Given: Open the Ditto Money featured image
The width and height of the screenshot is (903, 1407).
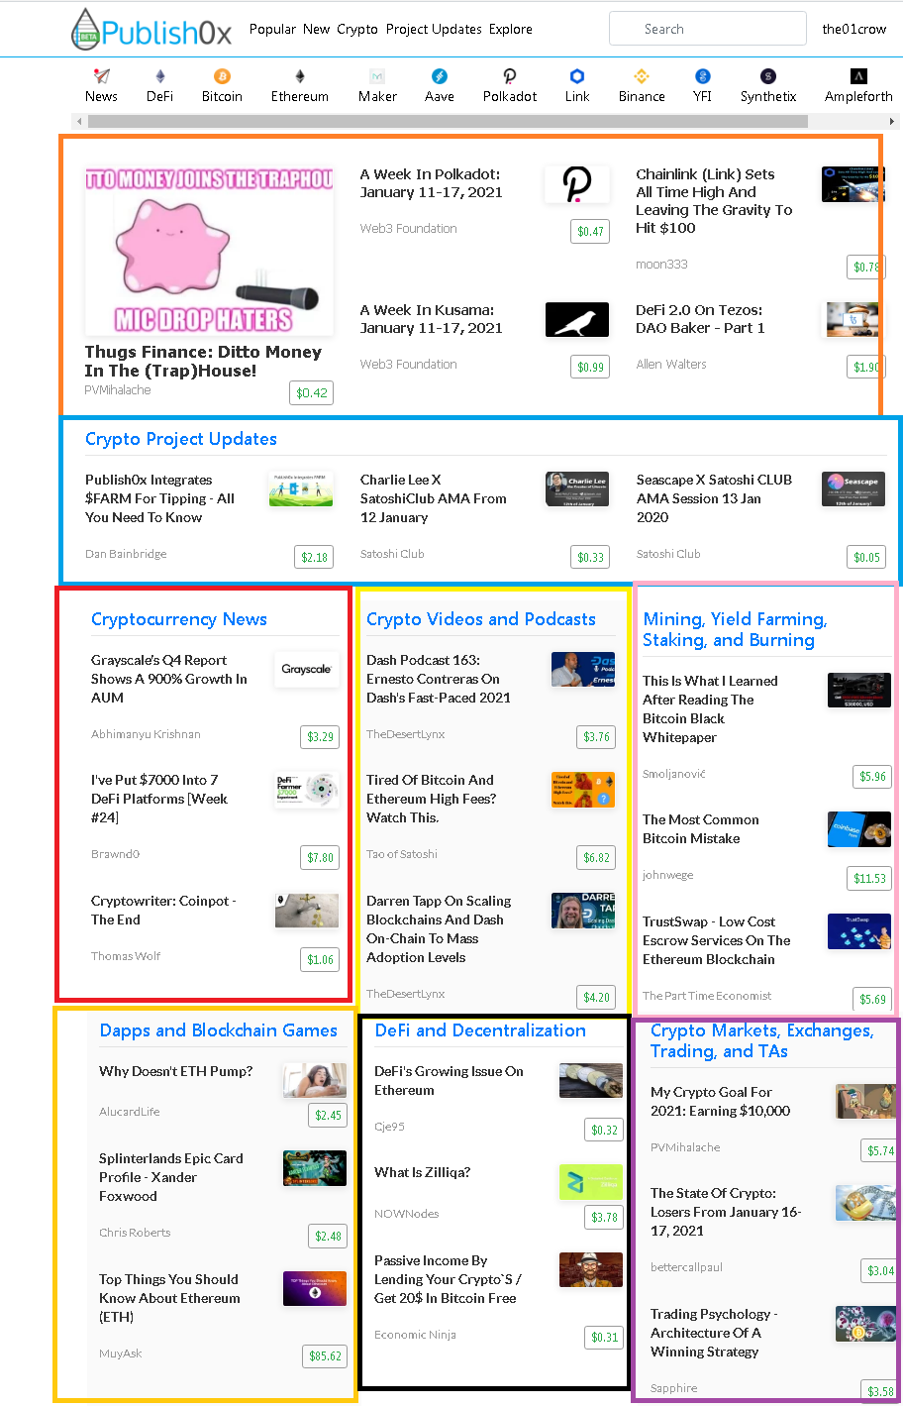Looking at the screenshot, I should click(x=209, y=250).
